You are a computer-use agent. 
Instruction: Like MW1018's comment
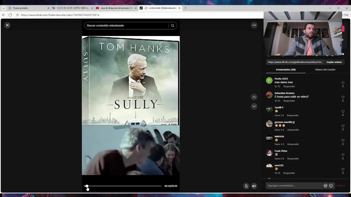pos(343,140)
